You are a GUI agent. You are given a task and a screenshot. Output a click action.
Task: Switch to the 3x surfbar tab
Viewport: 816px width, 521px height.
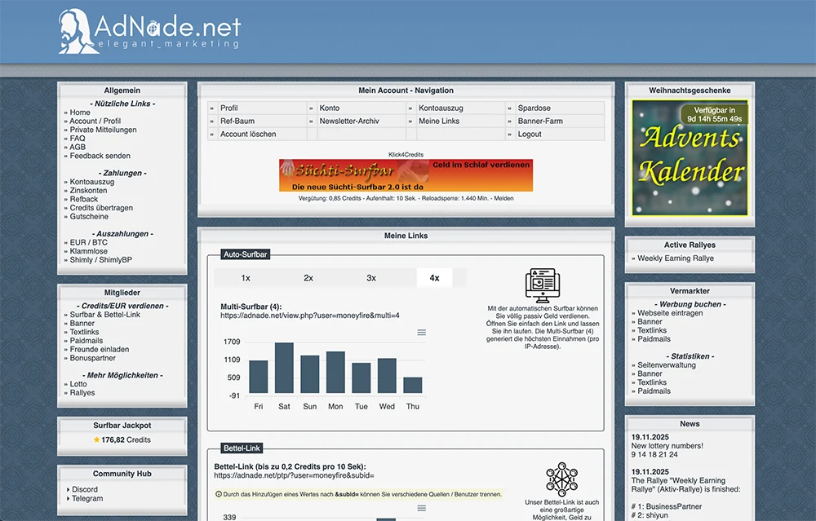pyautogui.click(x=371, y=278)
